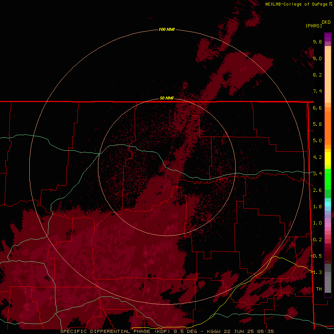Click the 50 NMI range ring label
This screenshot has width=334, height=334.
point(167,98)
